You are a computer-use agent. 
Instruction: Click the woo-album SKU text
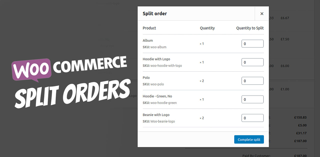pos(158,47)
